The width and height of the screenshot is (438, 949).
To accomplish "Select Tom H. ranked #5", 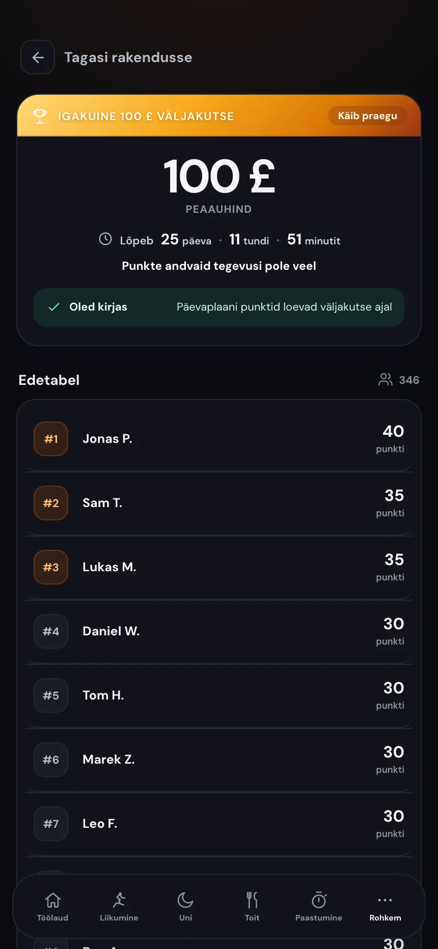I will 219,695.
